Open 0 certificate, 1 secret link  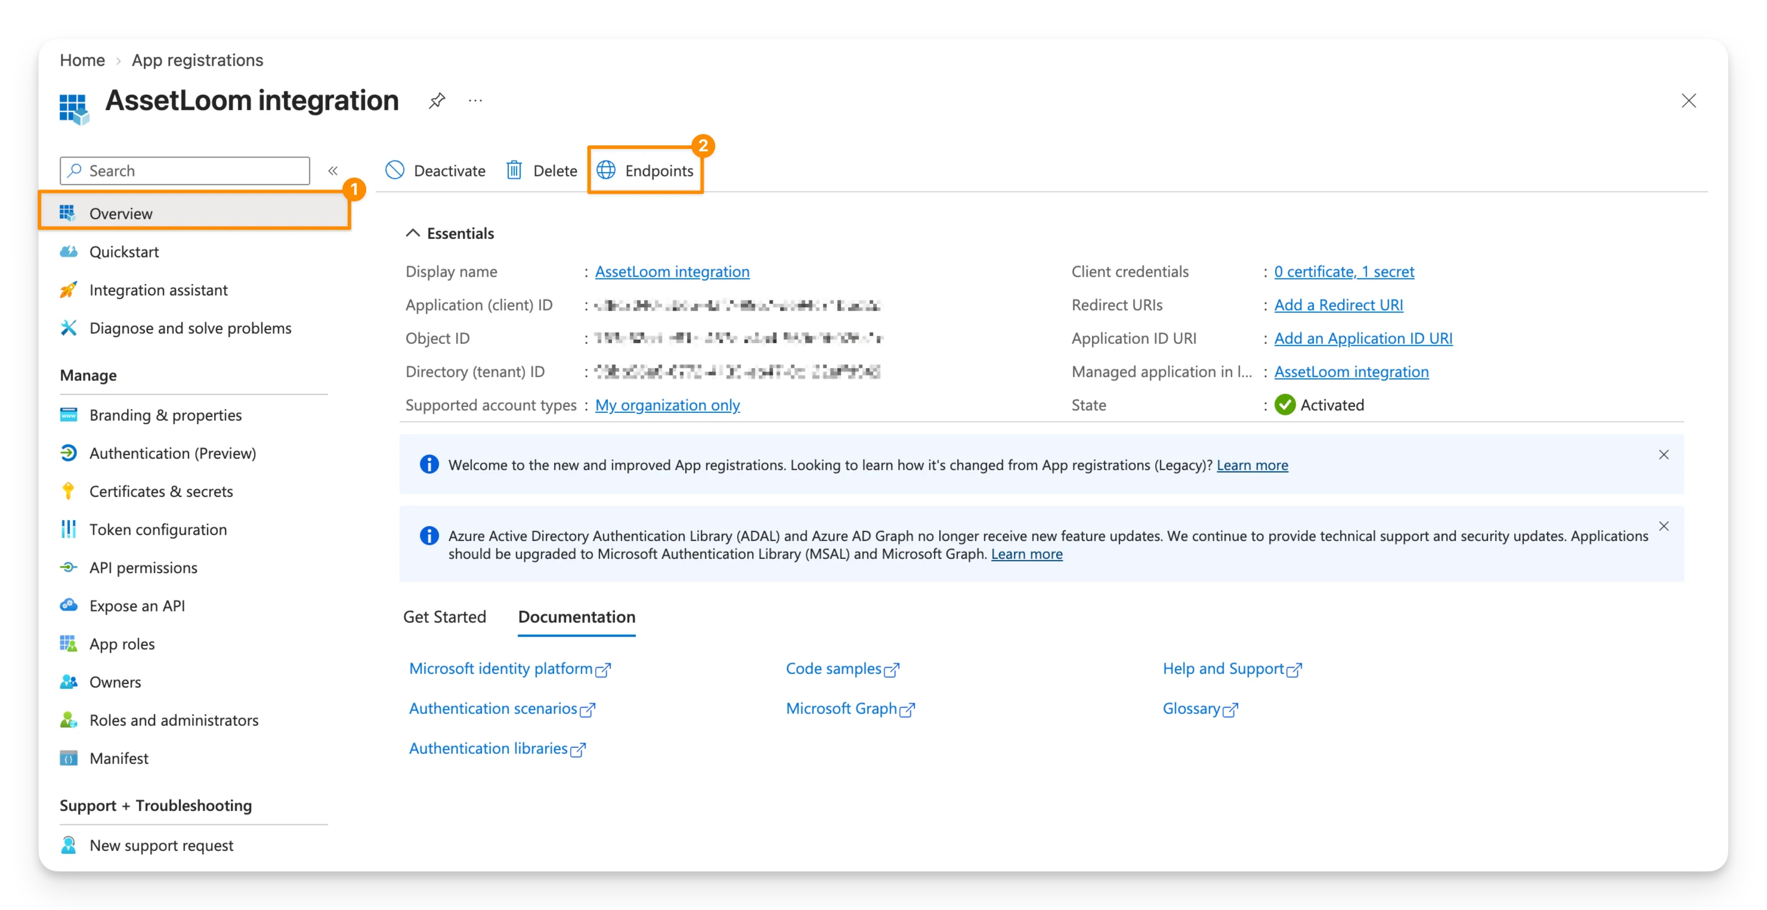coord(1344,271)
